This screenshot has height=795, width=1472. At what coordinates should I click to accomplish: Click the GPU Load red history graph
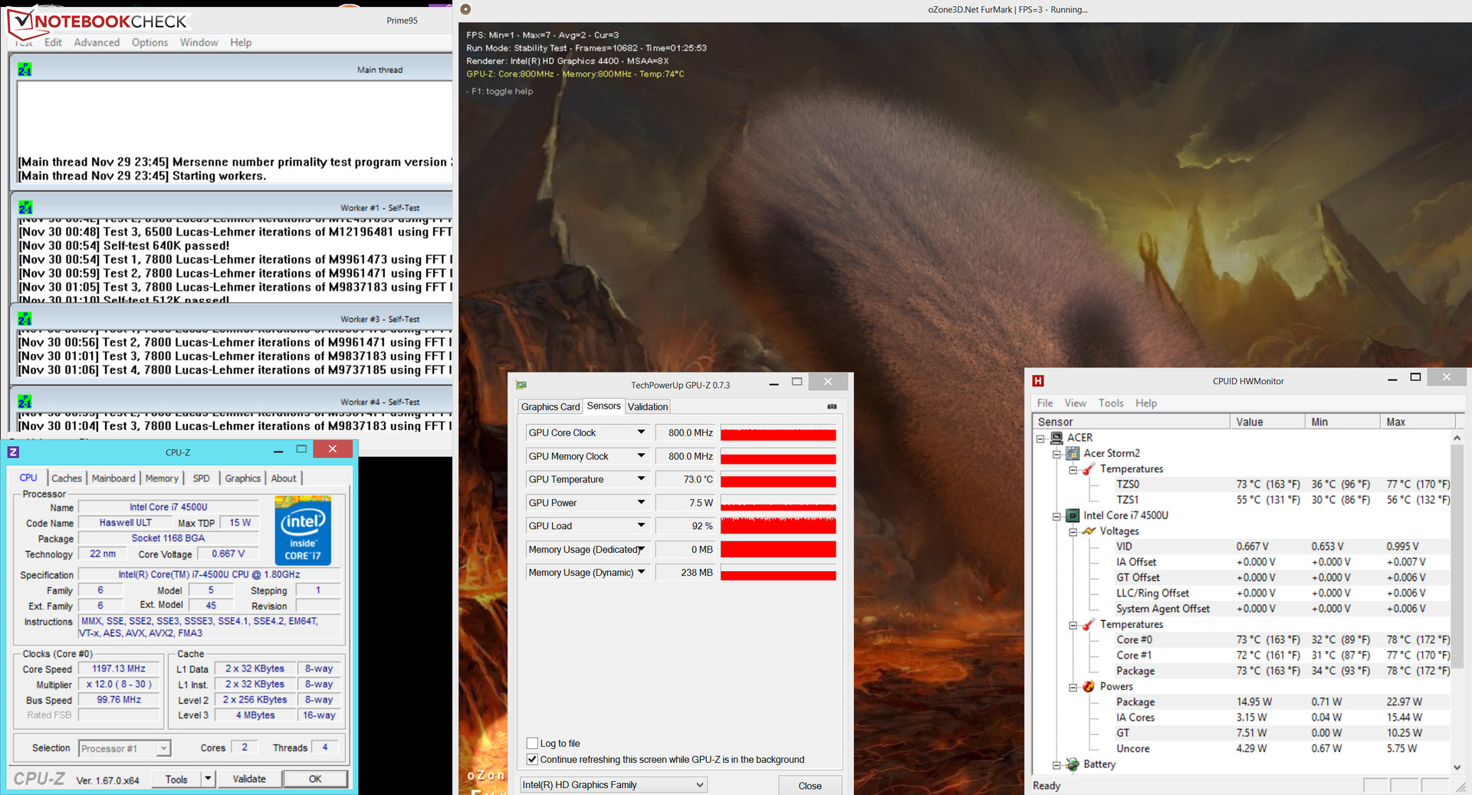778,526
